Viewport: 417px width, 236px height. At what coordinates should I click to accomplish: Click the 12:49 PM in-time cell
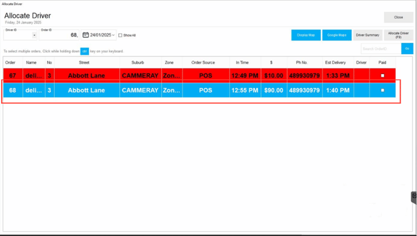245,76
